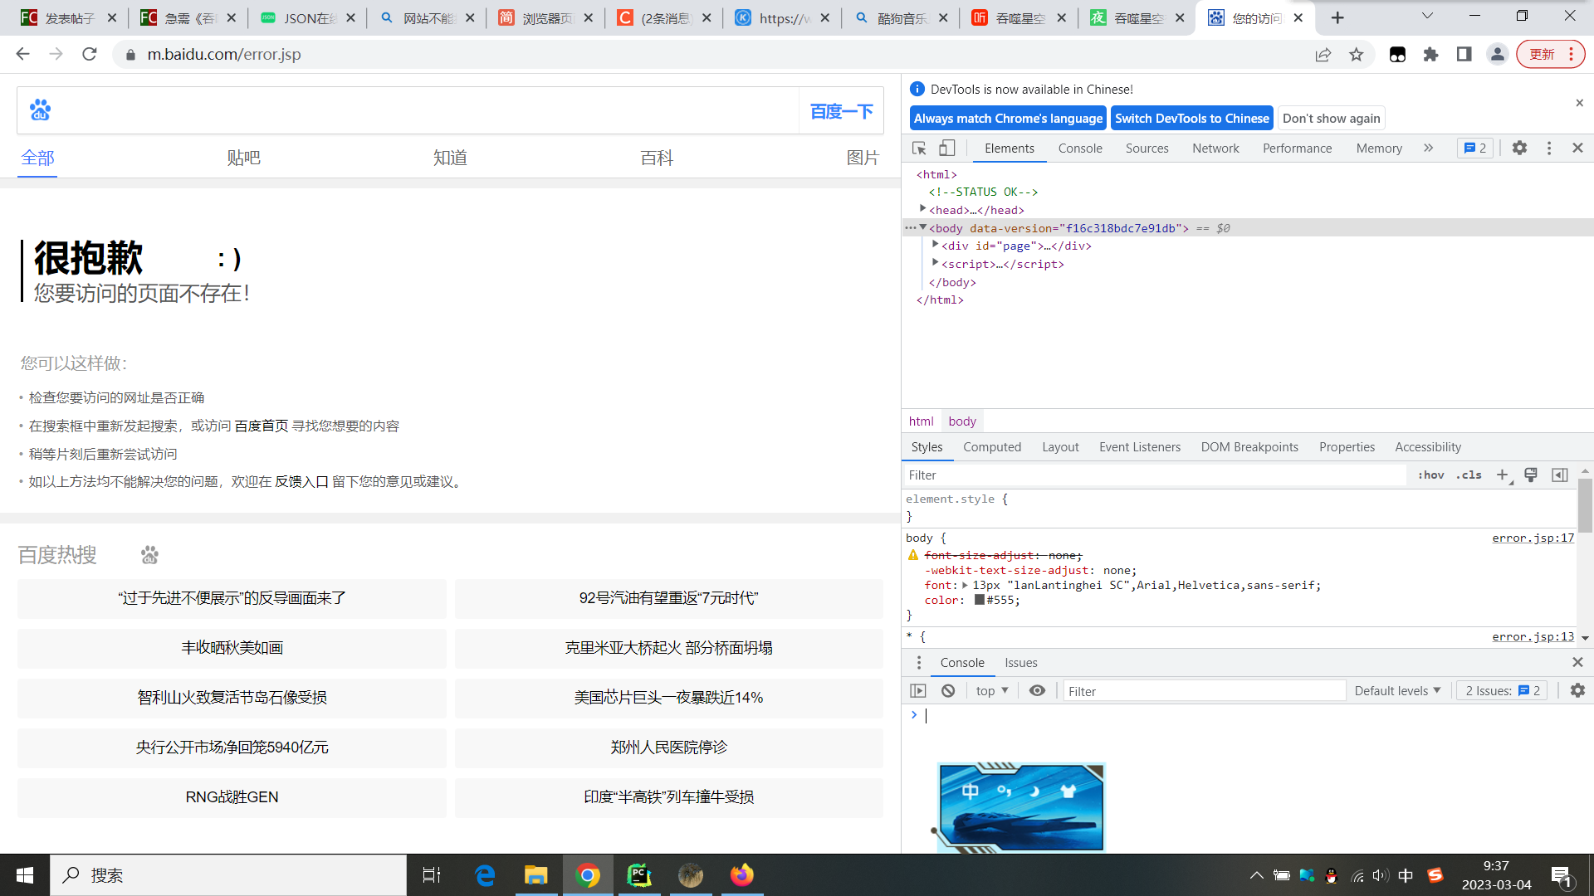Add a new style rule plus icon
This screenshot has width=1594, height=896.
pyautogui.click(x=1503, y=475)
